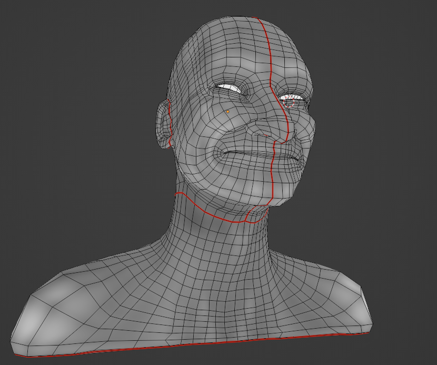437x365 pixels.
Task: Click the short seam branch under the jaw
Action: 249,216
